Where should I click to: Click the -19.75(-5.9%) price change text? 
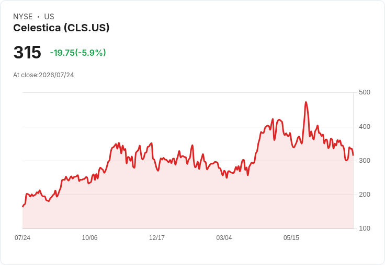point(78,52)
